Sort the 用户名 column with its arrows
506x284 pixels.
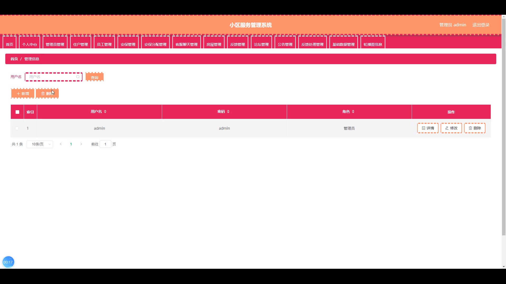[105, 111]
